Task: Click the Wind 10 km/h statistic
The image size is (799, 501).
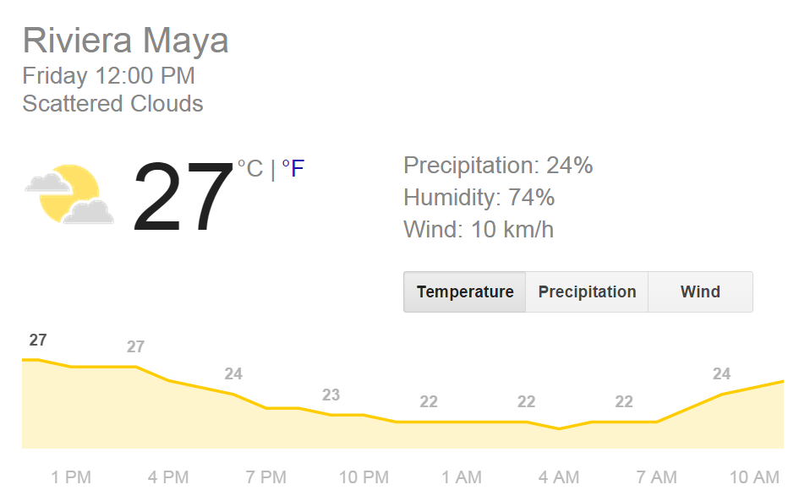Action: [479, 229]
